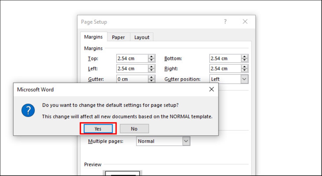Open the Gutter position dropdown
The image size is (322, 176).
coord(244,79)
